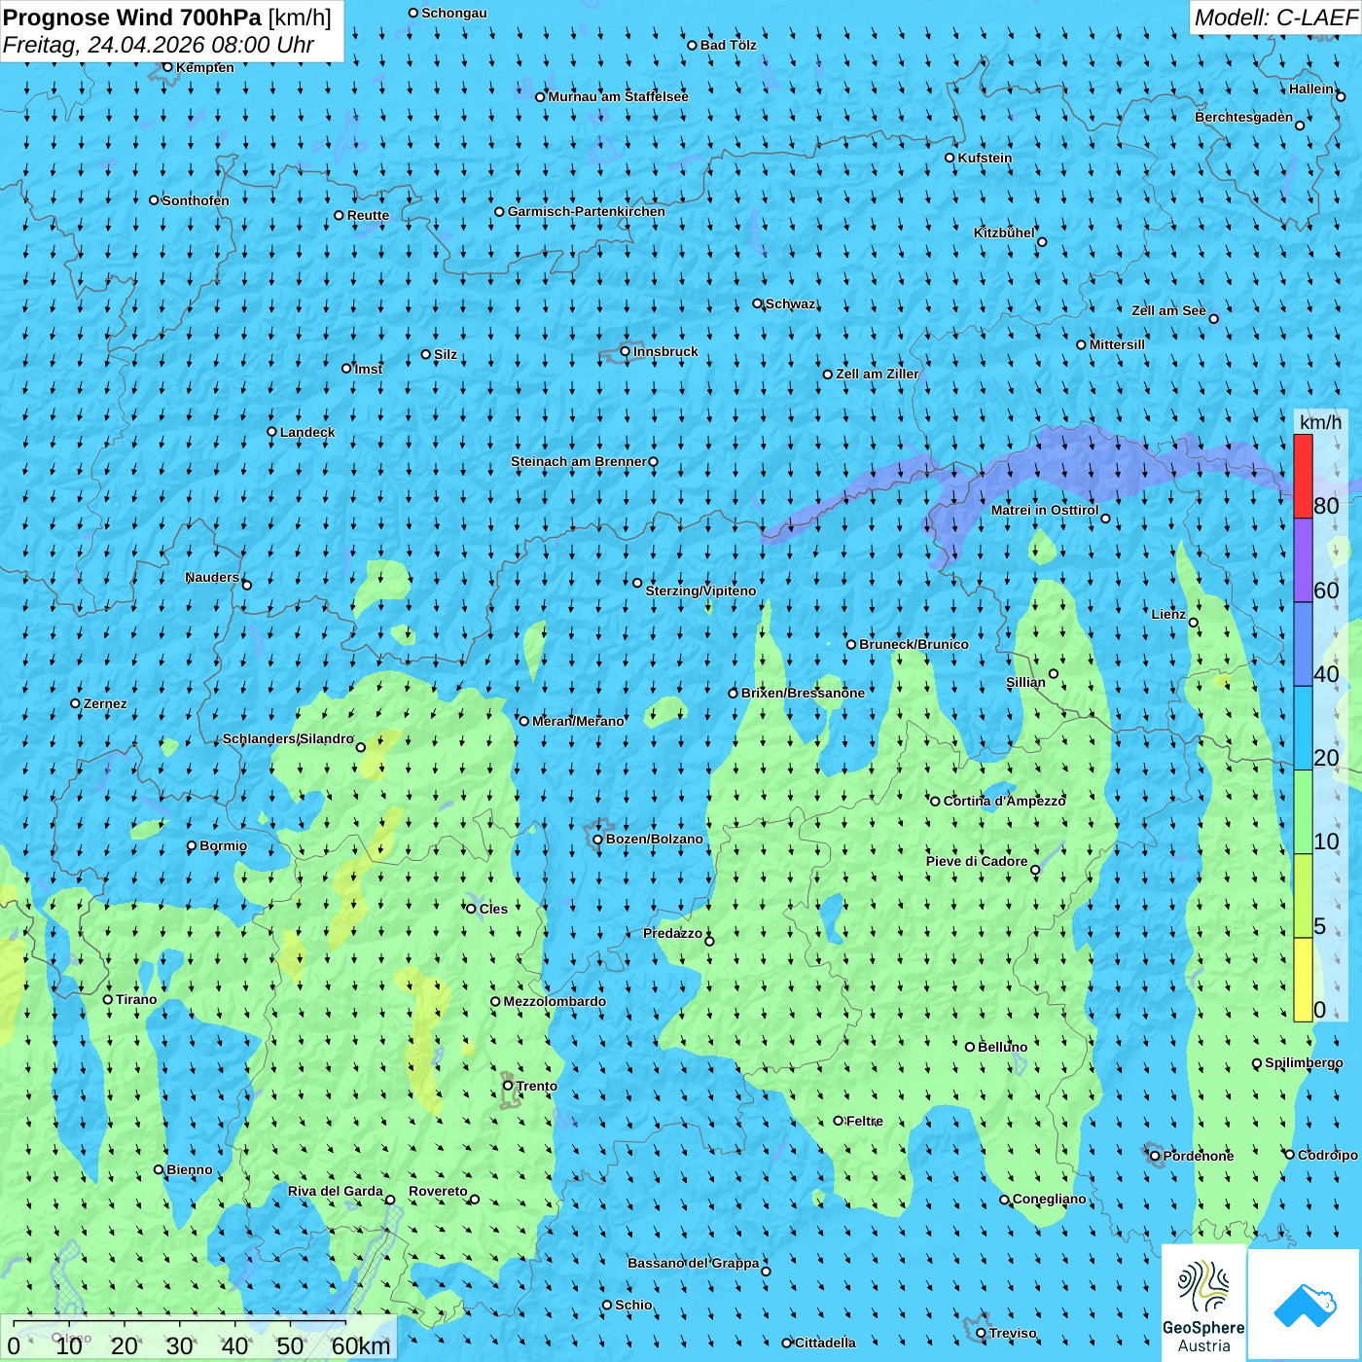The height and width of the screenshot is (1362, 1362).
Task: Click the GeoSphere Austria logo
Action: (x=1203, y=1304)
